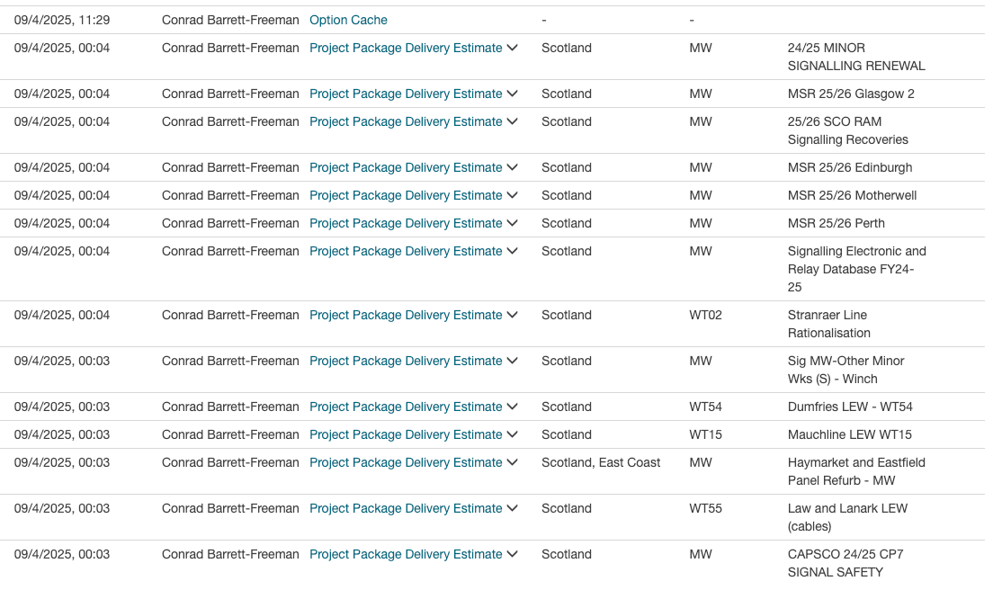Click the "Scotland, East Coast" region cell

[x=601, y=462]
